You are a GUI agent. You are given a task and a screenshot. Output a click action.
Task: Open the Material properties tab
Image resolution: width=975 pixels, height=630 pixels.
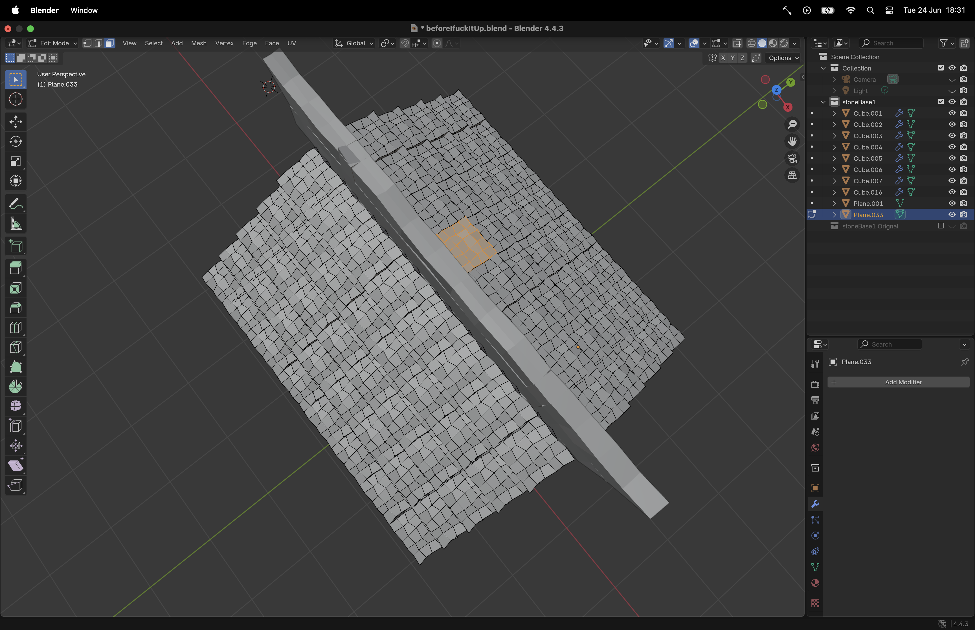815,583
